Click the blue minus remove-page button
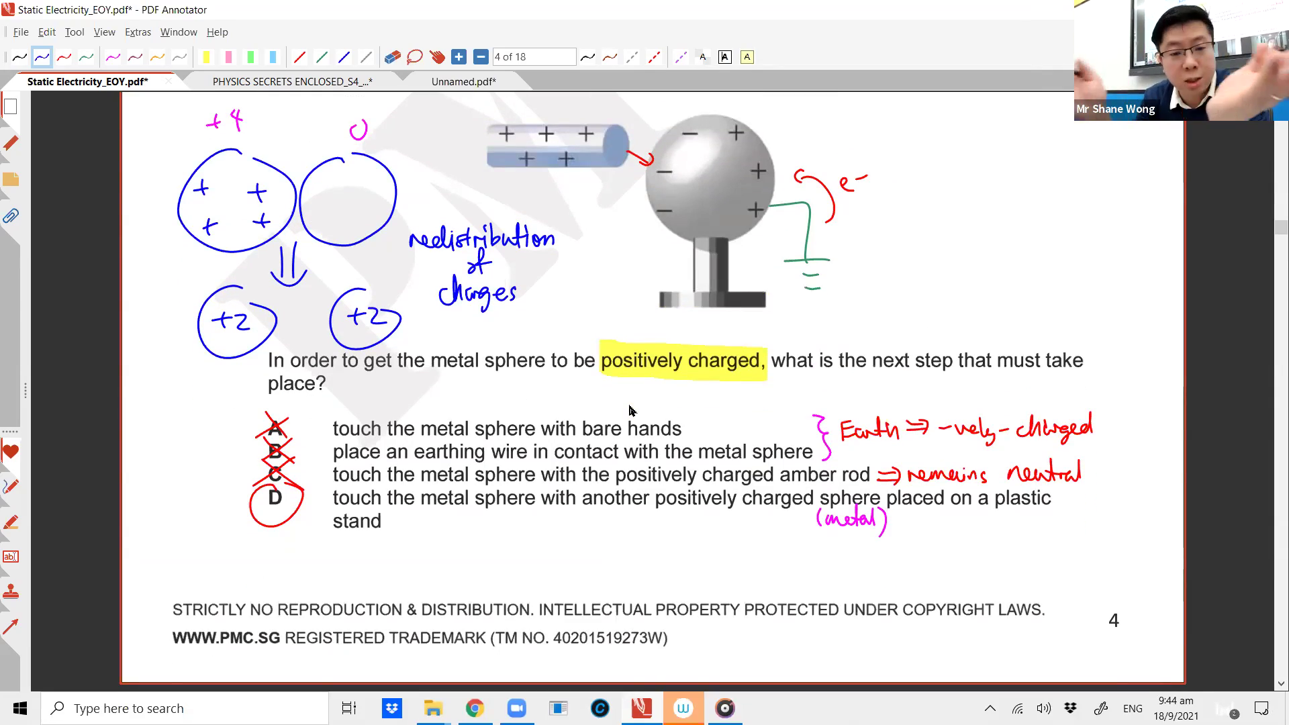1289x725 pixels. click(x=481, y=57)
